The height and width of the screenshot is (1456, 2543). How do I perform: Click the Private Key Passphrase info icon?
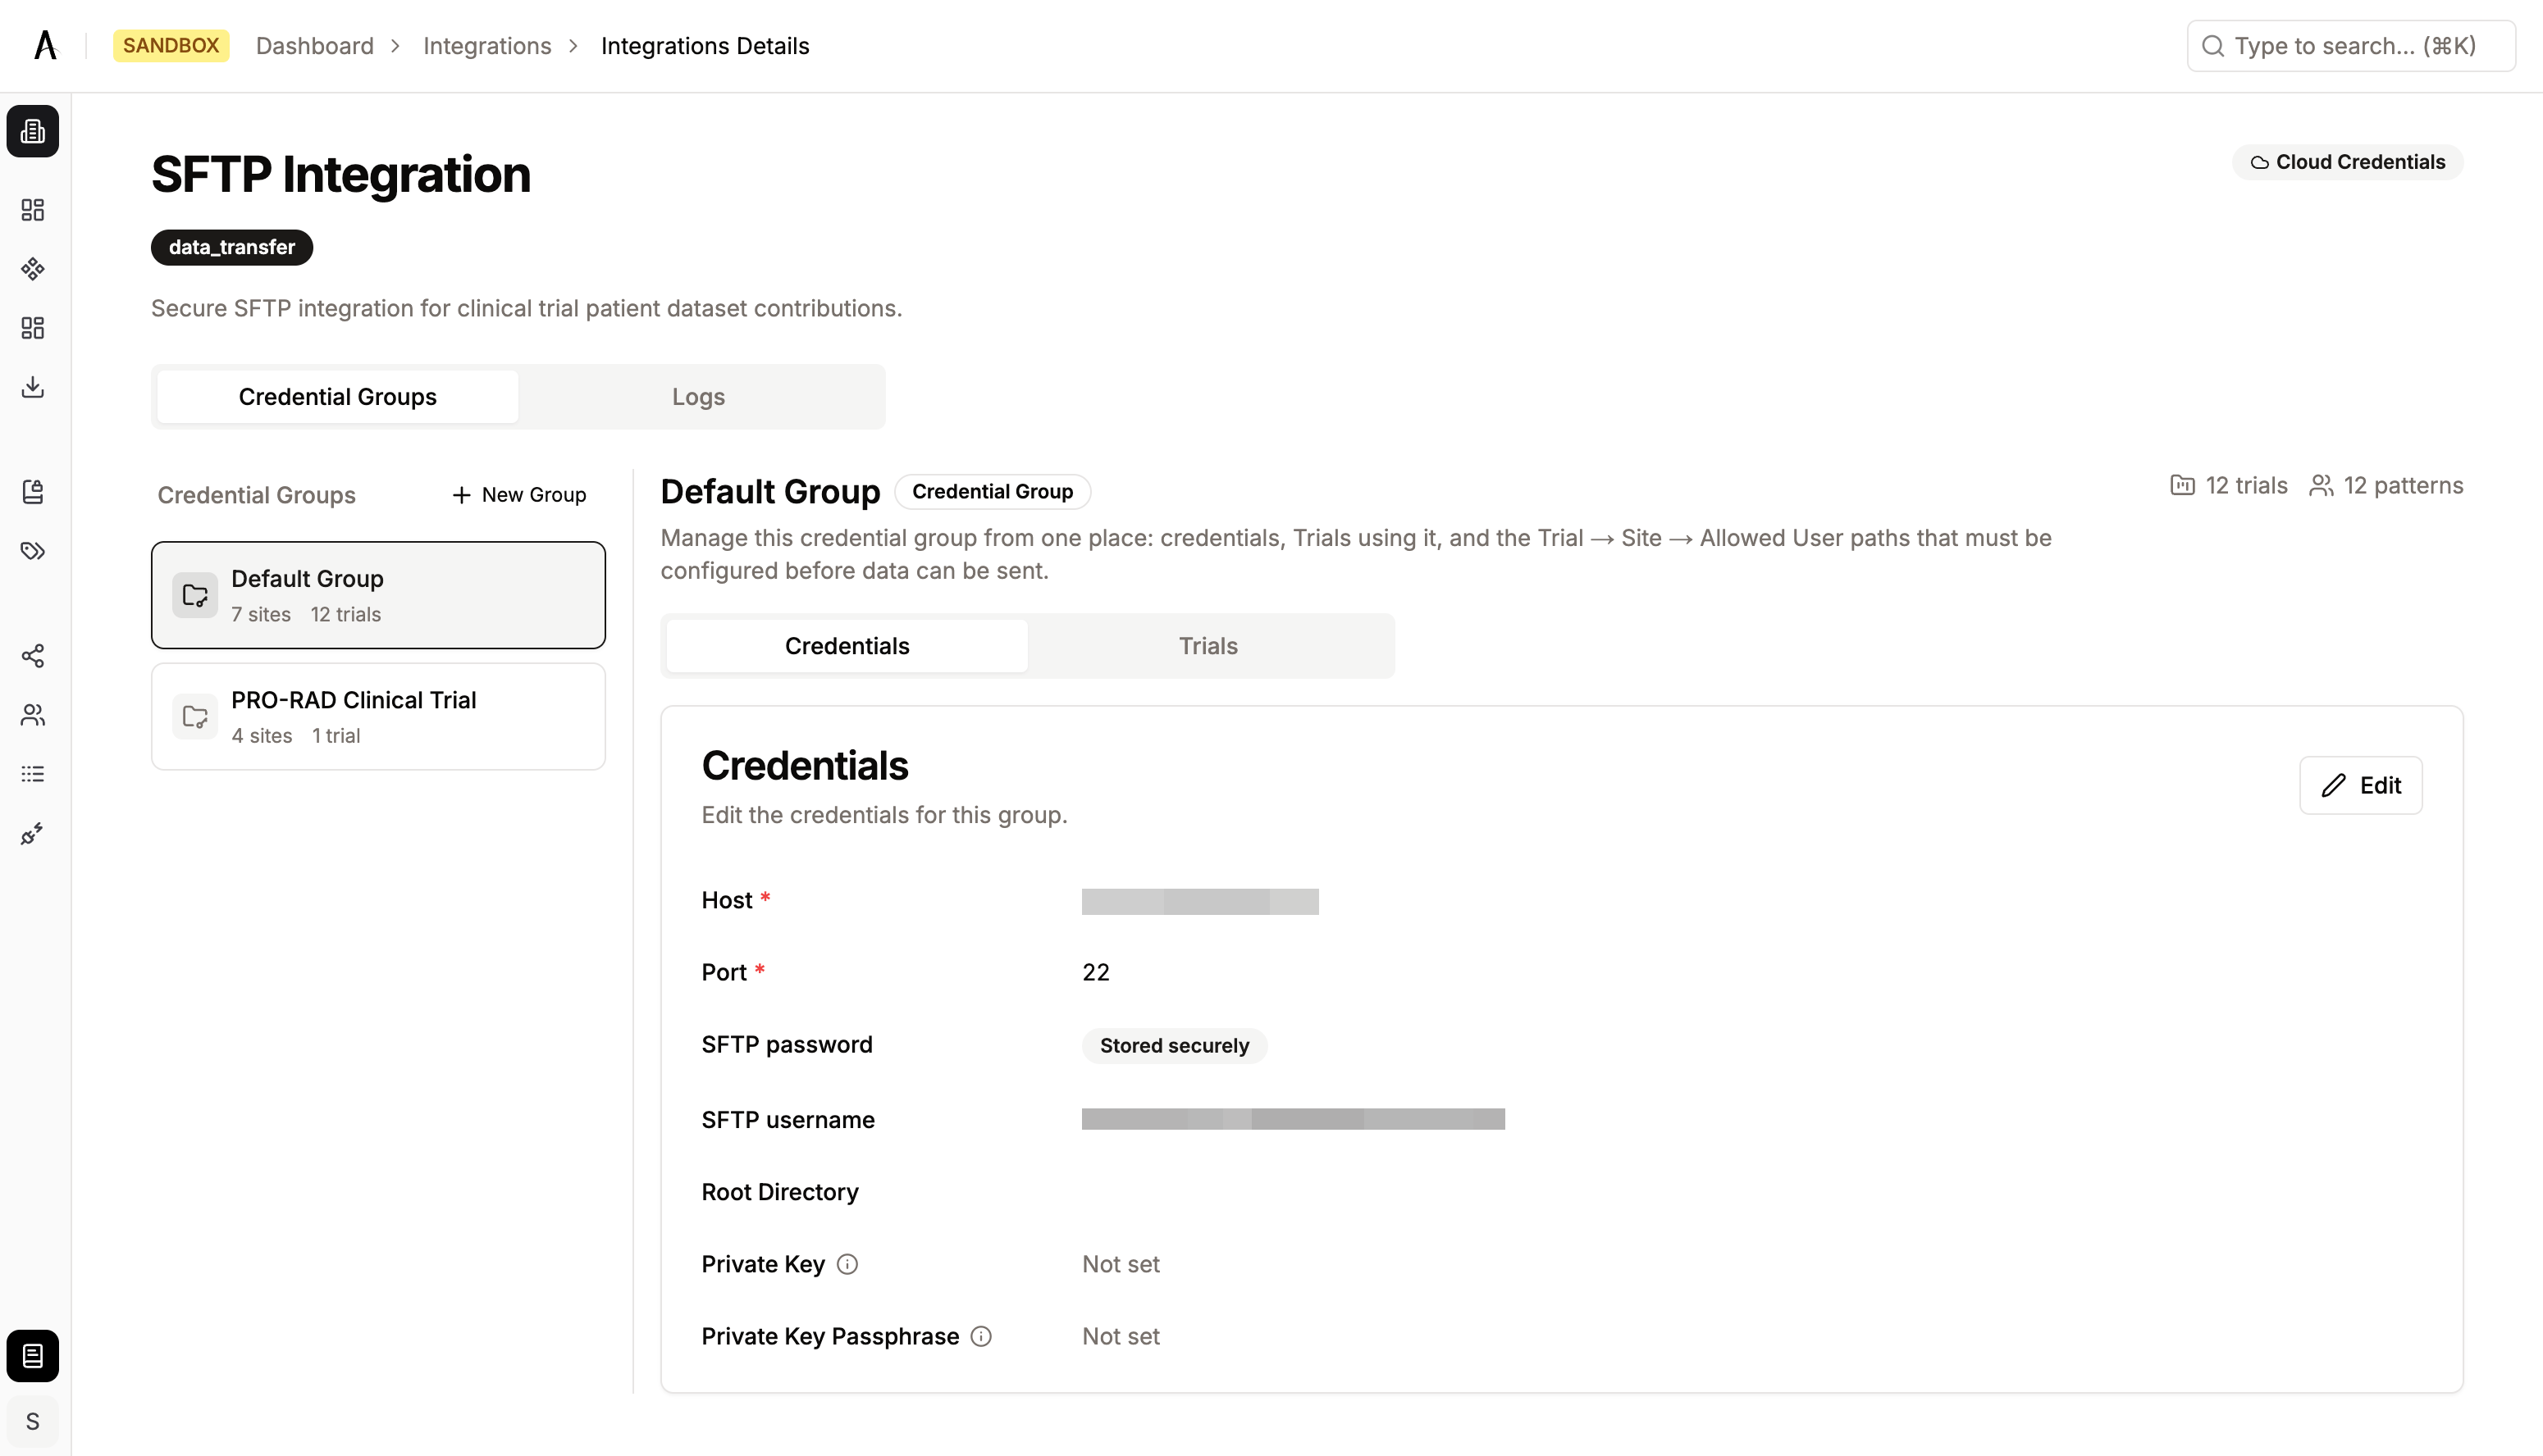pyautogui.click(x=981, y=1336)
